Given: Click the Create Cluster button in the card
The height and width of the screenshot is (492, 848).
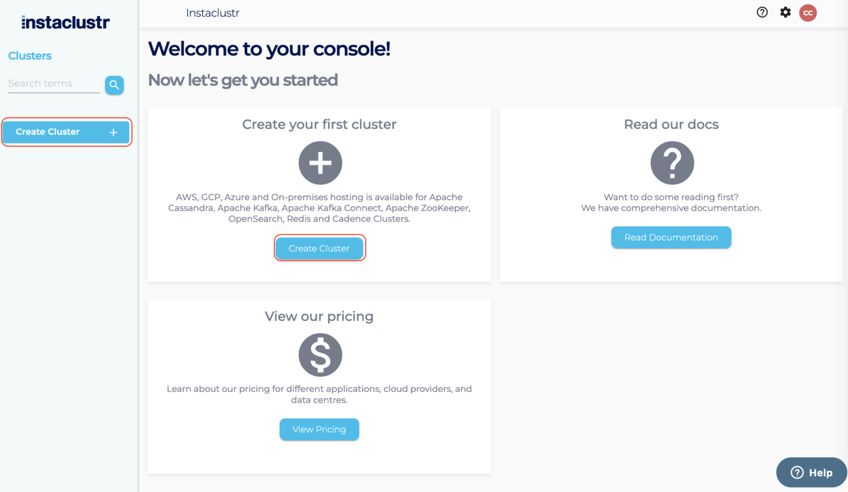Looking at the screenshot, I should 319,248.
